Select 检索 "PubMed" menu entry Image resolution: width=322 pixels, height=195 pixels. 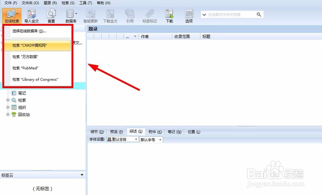(38, 68)
